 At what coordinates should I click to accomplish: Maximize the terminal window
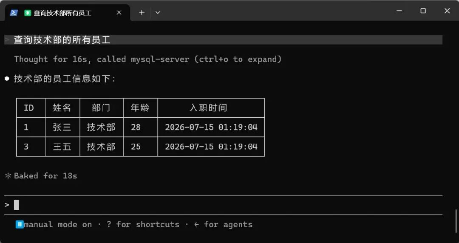click(423, 11)
